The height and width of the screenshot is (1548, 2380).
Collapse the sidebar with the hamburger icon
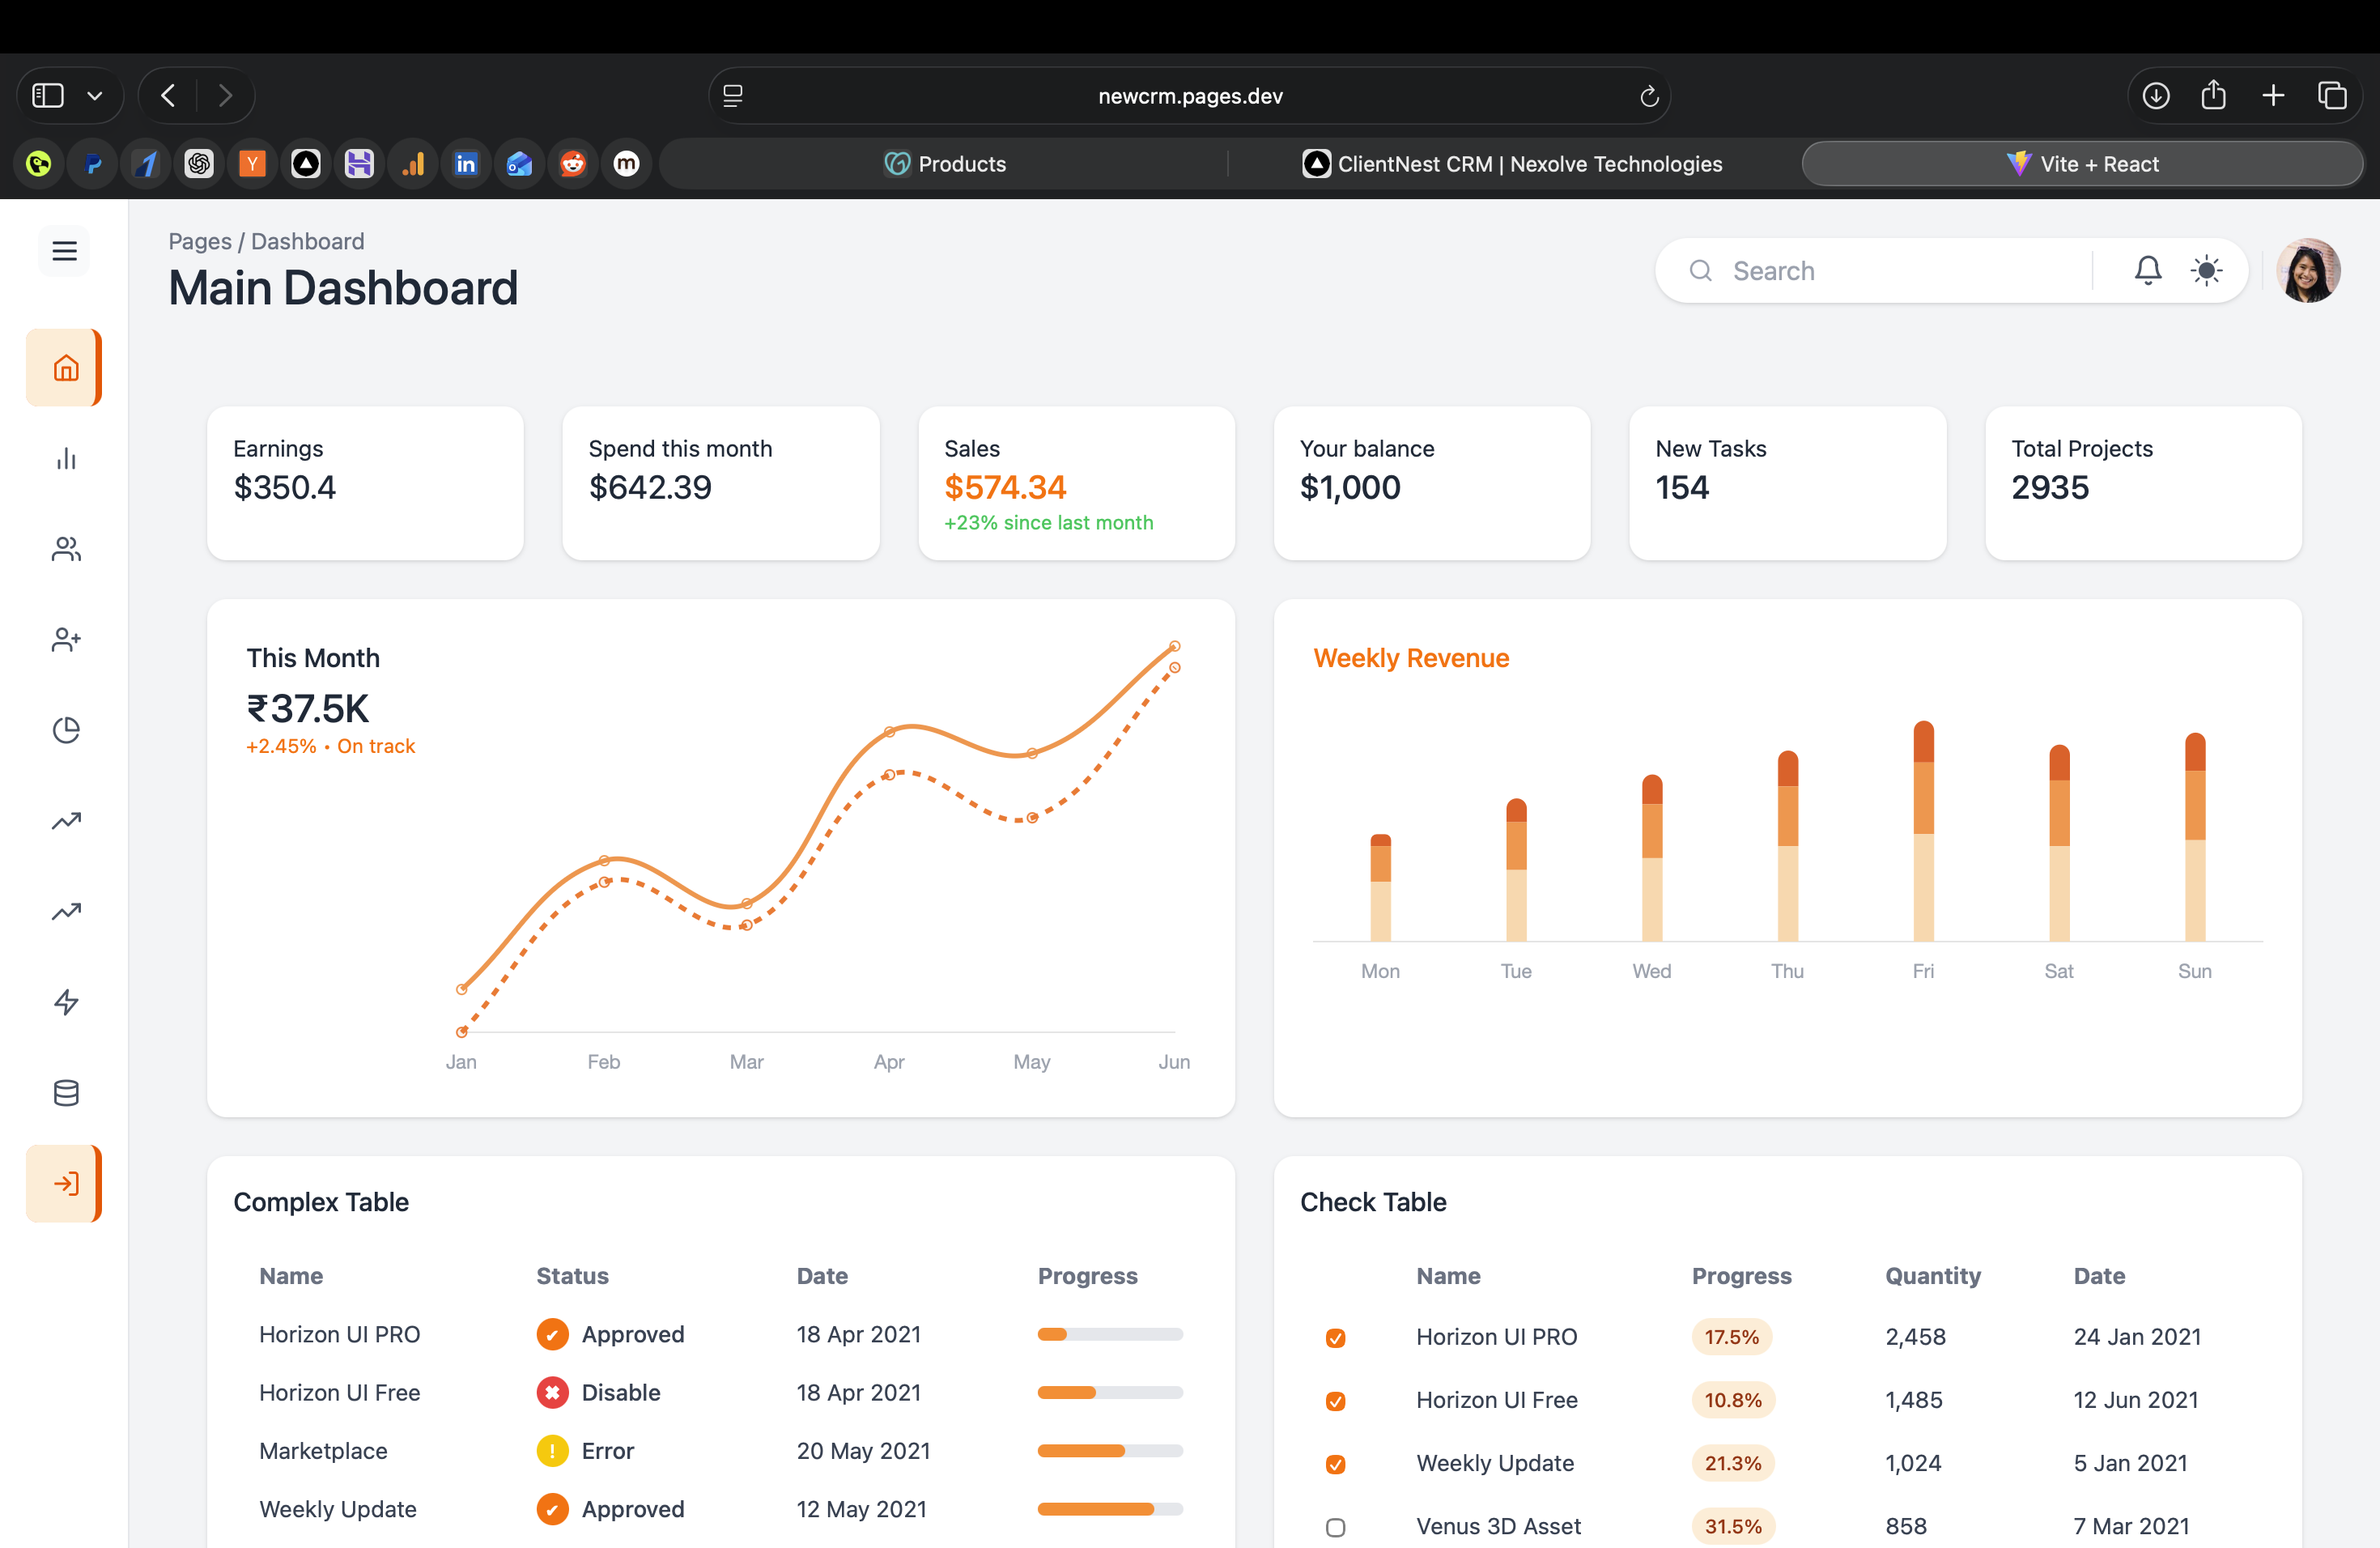[63, 251]
